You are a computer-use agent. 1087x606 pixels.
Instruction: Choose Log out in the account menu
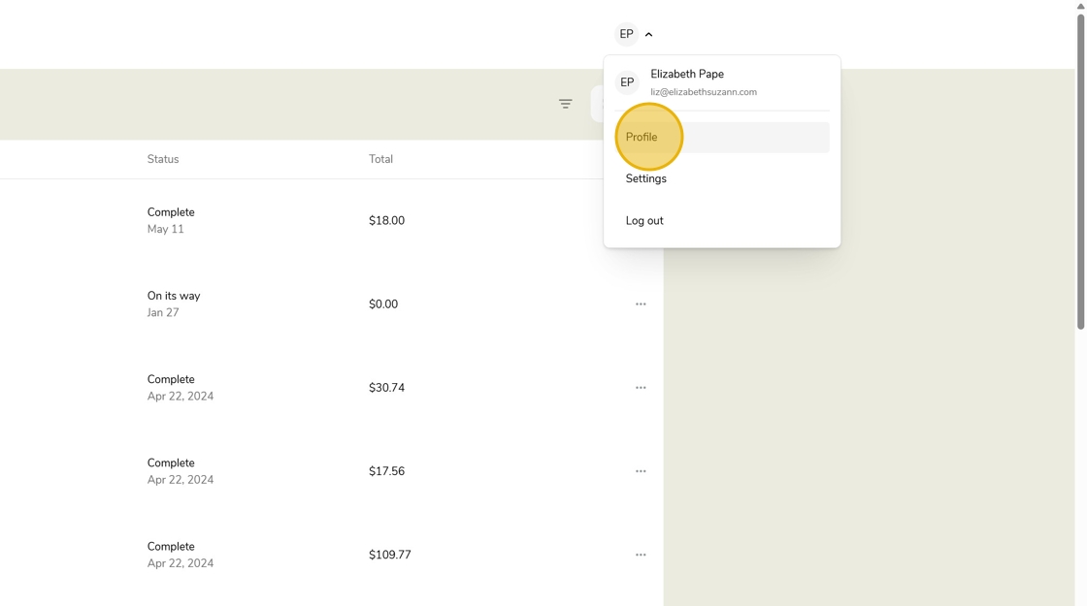tap(644, 221)
